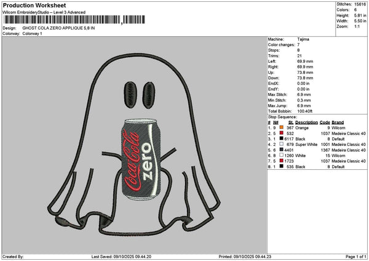The height and width of the screenshot is (261, 369).
Task: Click the 'Wilcom' brand in the Orange row
Action: click(338, 128)
